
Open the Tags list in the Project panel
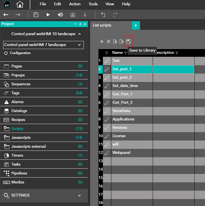coord(15,93)
